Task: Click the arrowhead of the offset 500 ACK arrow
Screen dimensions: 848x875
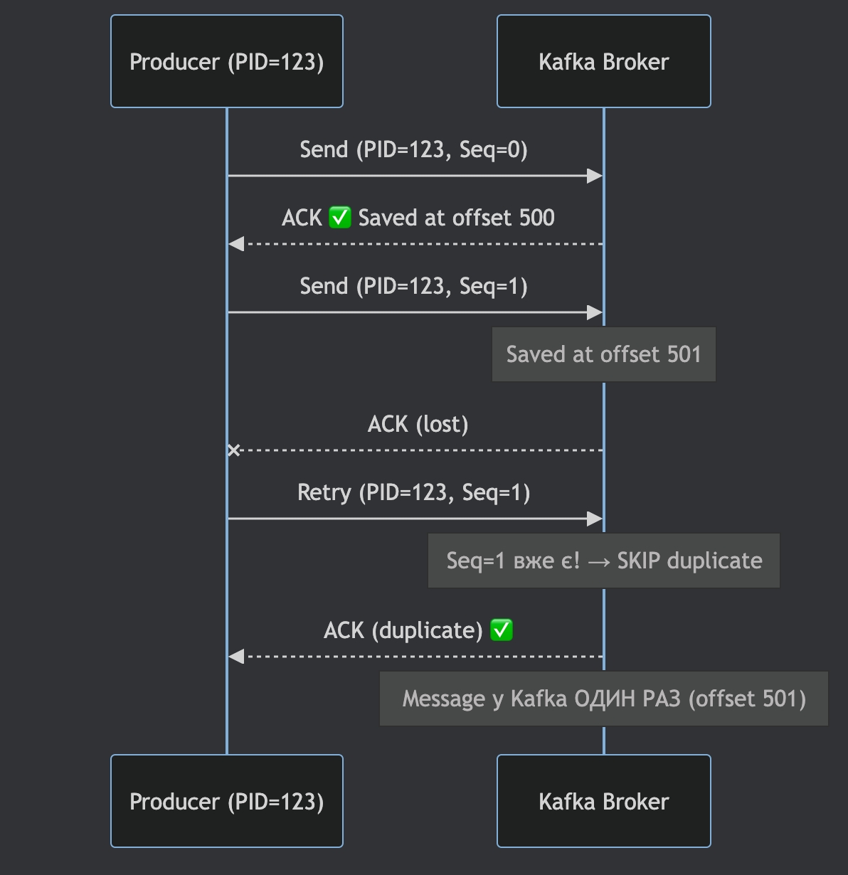Action: (236, 244)
